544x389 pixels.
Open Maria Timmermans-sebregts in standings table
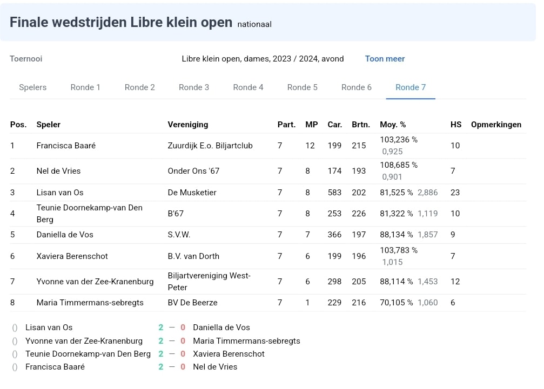(90, 303)
